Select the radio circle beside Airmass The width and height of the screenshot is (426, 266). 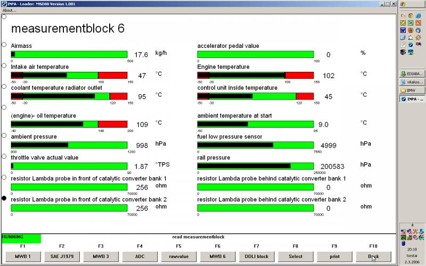[x=5, y=45]
